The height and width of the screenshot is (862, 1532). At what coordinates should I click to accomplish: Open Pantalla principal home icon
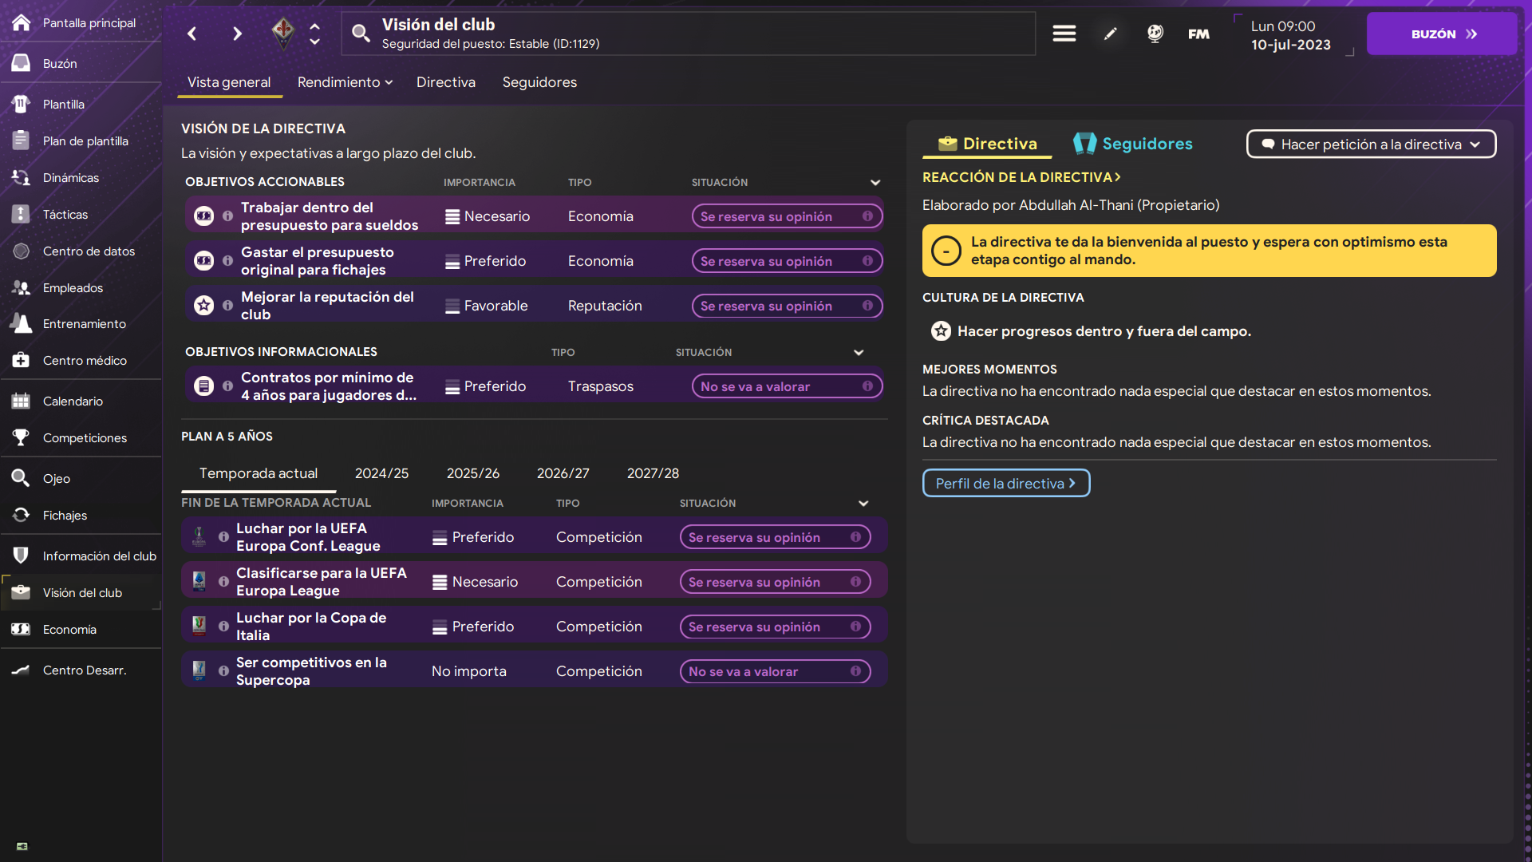[x=22, y=22]
